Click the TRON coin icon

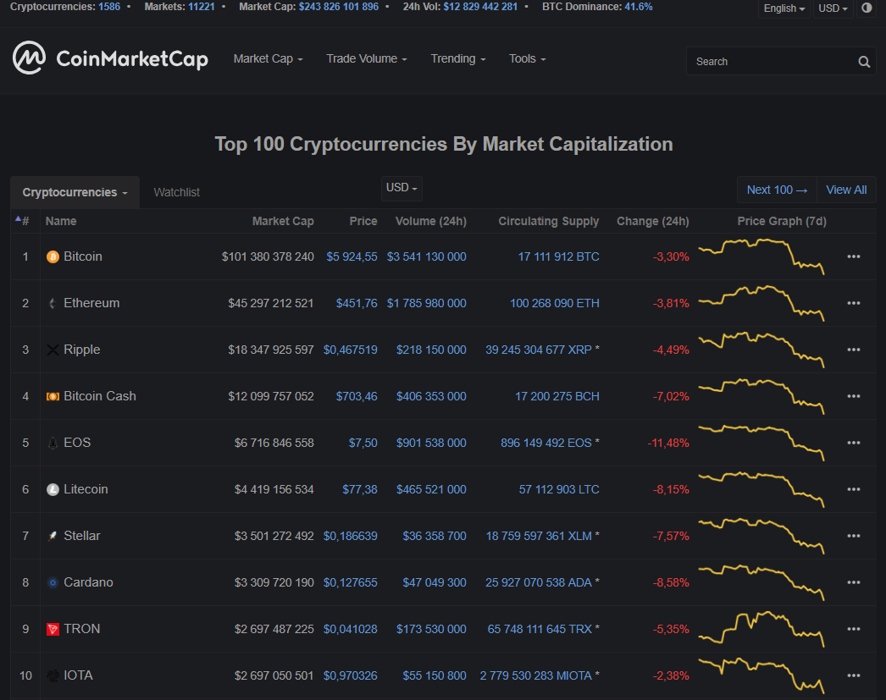(53, 629)
